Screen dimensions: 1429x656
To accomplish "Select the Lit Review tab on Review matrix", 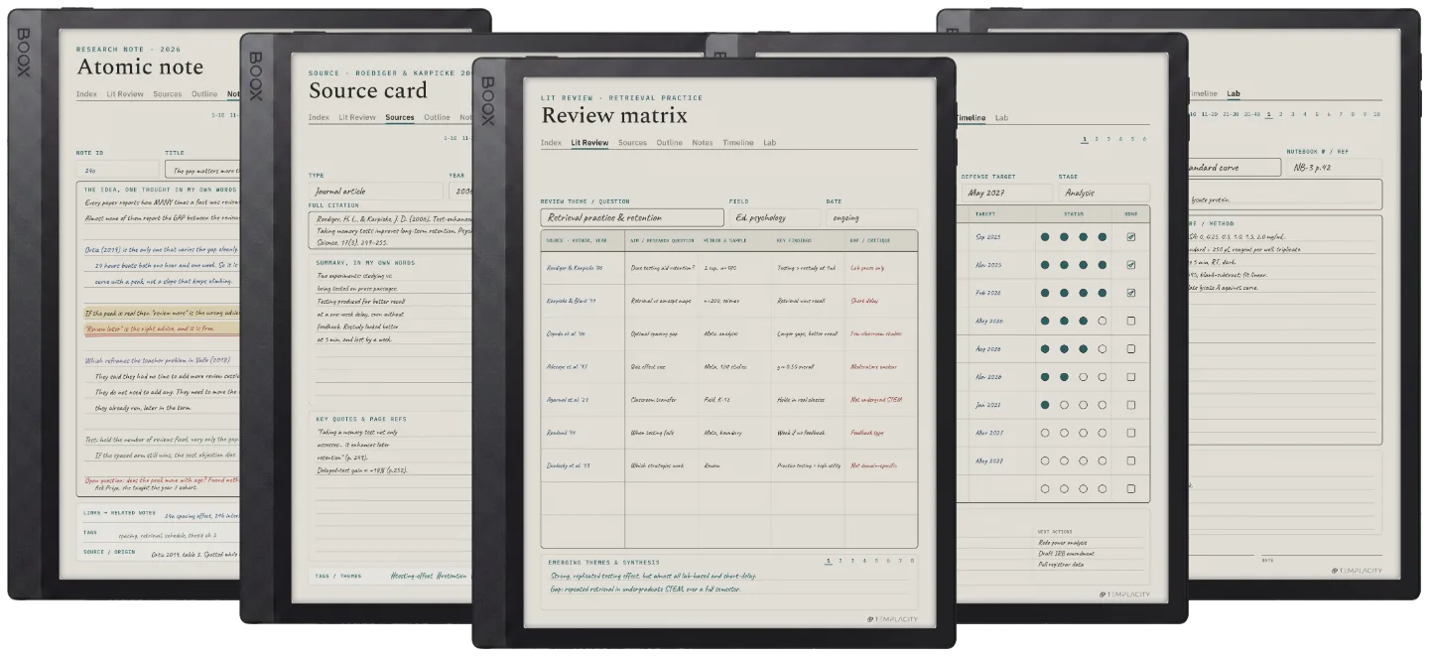I will (x=589, y=143).
